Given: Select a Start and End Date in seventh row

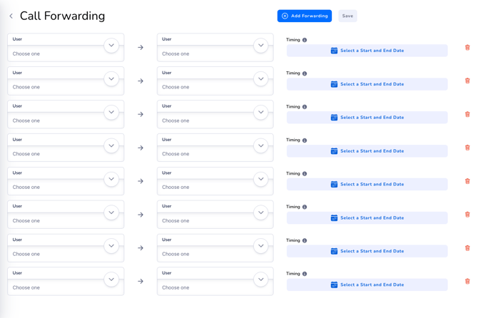Looking at the screenshot, I should [x=367, y=251].
